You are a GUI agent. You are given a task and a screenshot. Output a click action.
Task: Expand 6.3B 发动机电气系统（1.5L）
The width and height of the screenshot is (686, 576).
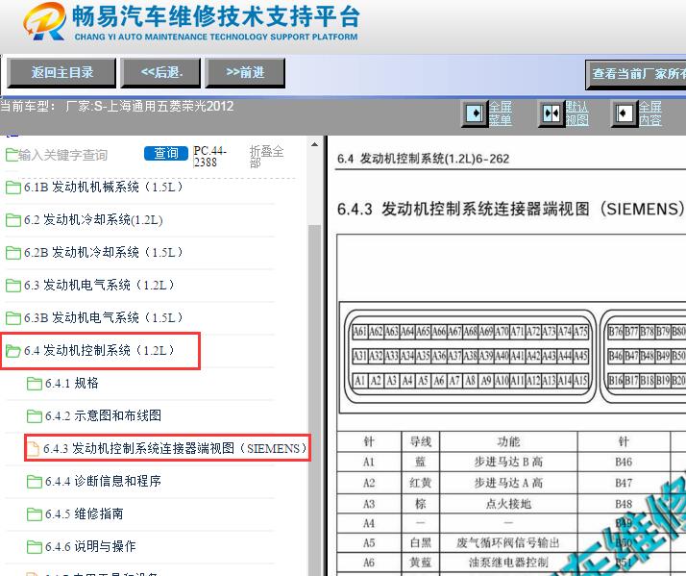(103, 317)
